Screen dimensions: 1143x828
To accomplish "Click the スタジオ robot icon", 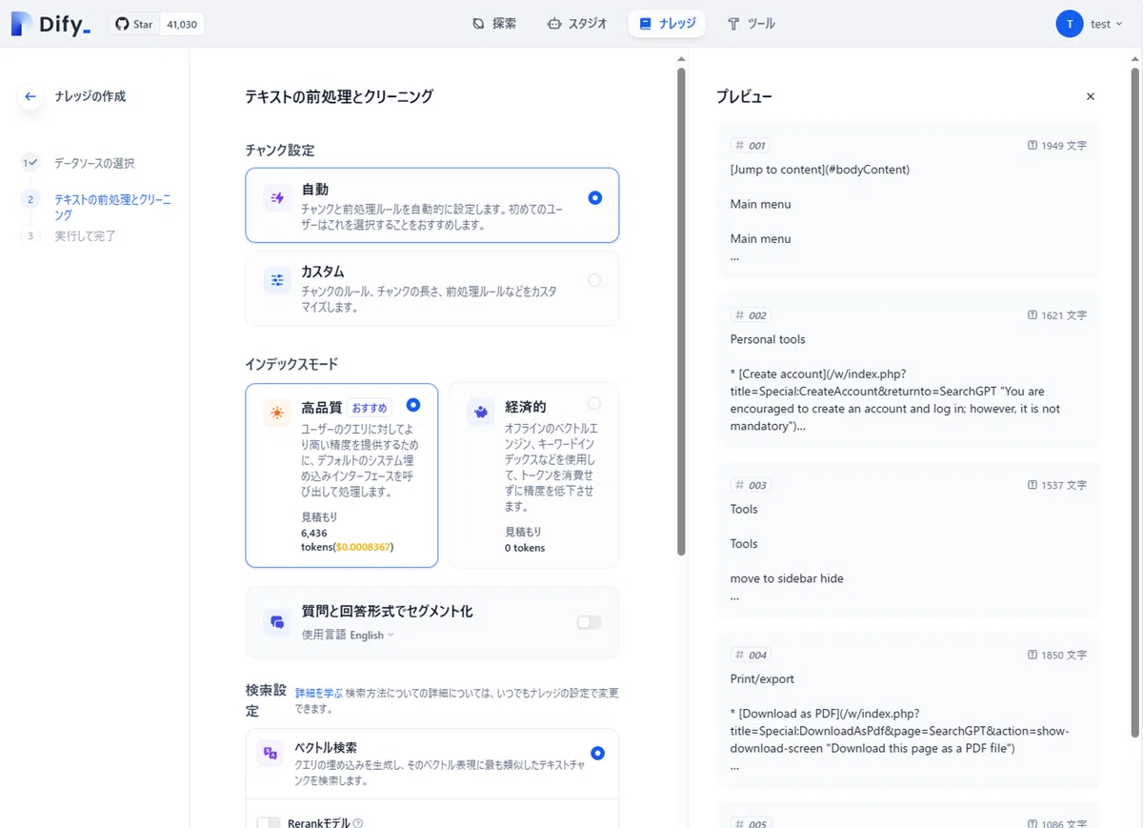I will tap(553, 24).
